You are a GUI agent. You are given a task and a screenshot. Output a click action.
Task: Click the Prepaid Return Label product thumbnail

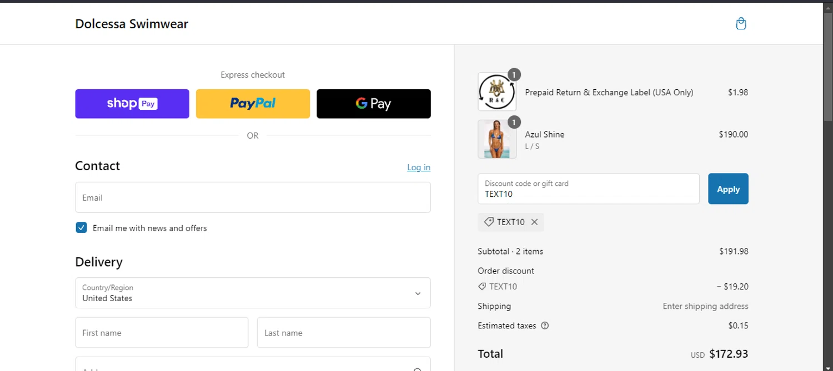(497, 92)
